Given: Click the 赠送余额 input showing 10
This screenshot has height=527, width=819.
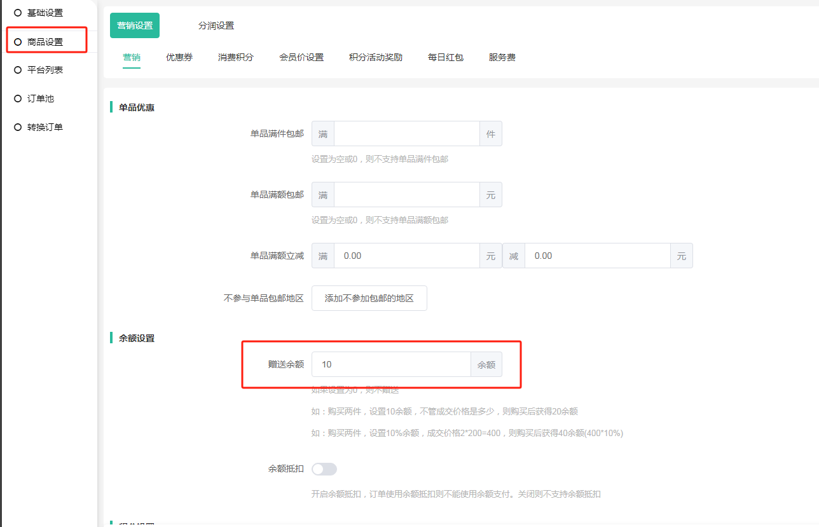Looking at the screenshot, I should [x=391, y=364].
